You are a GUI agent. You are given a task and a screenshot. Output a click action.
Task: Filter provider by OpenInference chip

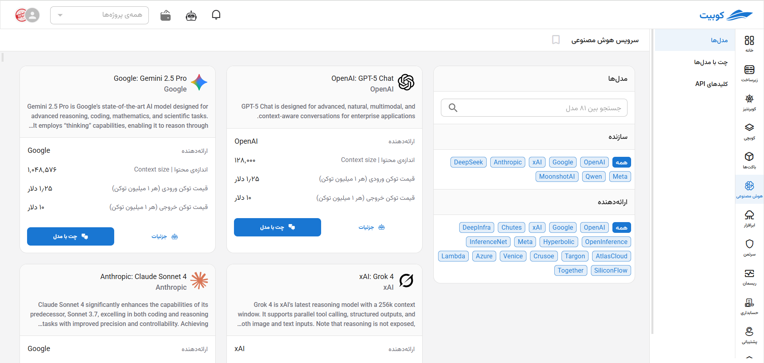click(606, 242)
